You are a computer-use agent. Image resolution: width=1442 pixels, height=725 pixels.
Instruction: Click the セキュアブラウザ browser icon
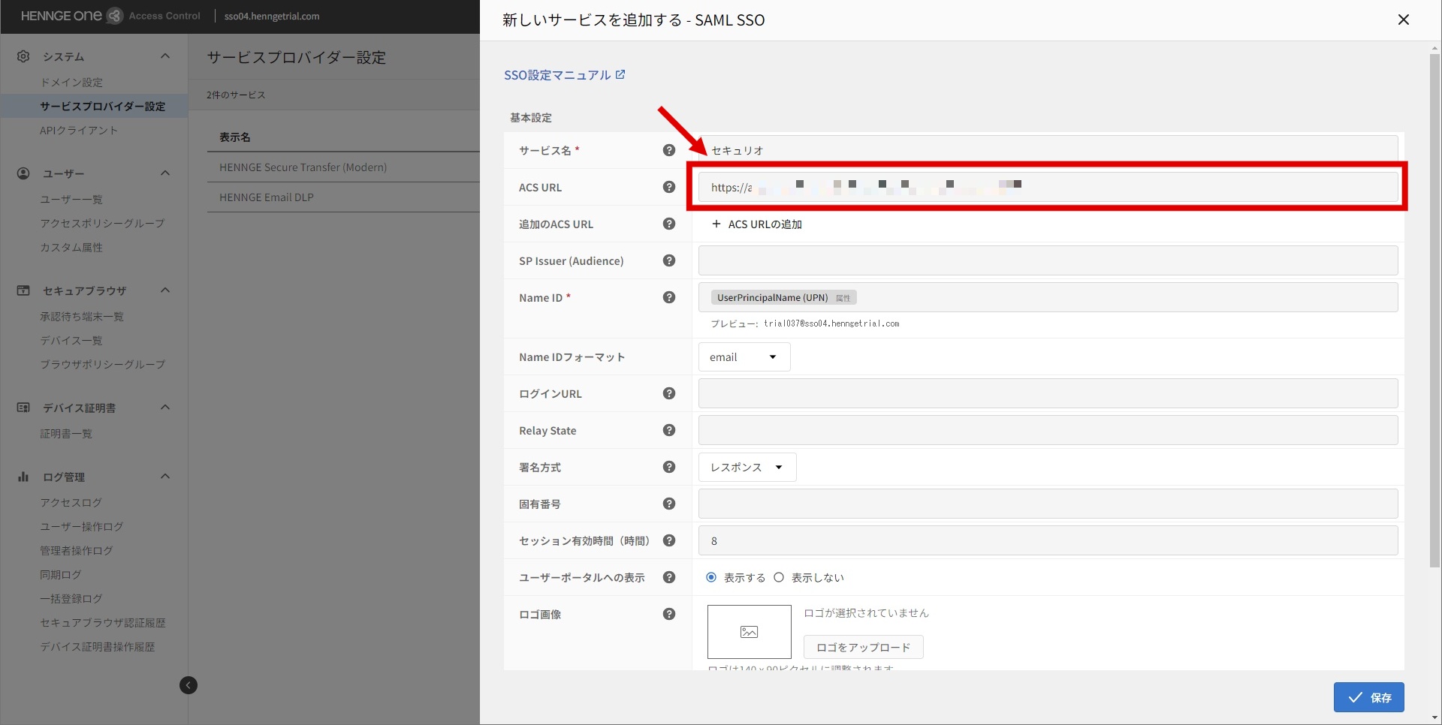click(x=23, y=290)
